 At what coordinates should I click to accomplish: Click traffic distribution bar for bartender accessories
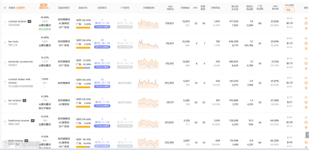pos(83,68)
